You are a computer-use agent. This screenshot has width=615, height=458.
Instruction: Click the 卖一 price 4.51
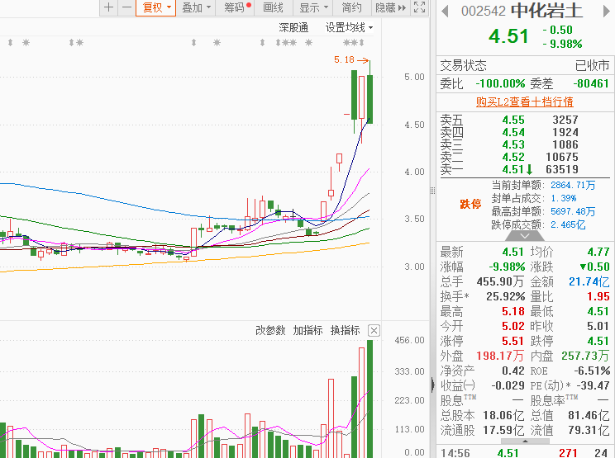click(x=513, y=169)
